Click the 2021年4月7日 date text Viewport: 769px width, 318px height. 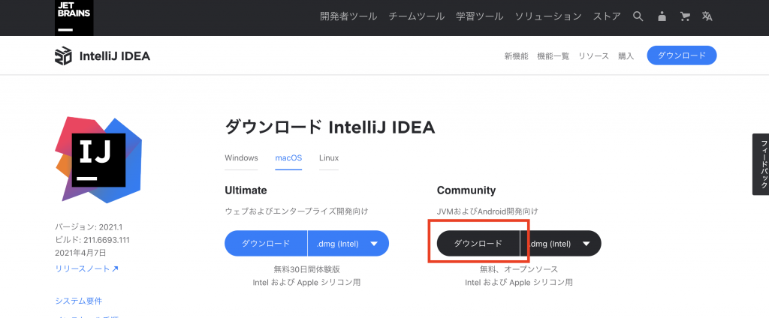click(x=80, y=253)
